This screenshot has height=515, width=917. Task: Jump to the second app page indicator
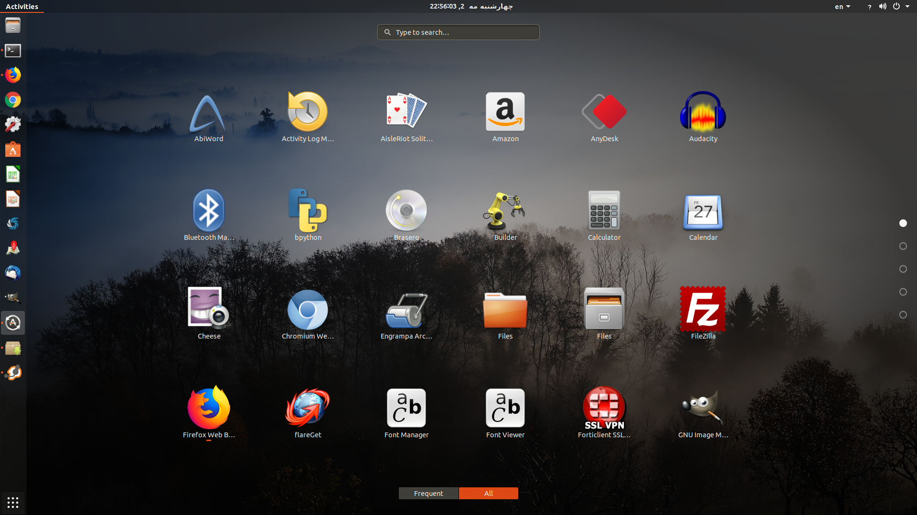click(x=903, y=246)
